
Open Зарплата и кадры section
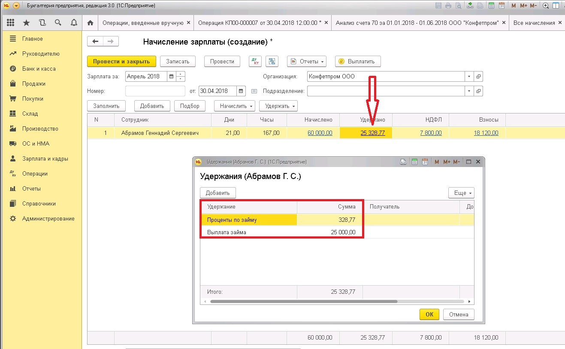45,158
